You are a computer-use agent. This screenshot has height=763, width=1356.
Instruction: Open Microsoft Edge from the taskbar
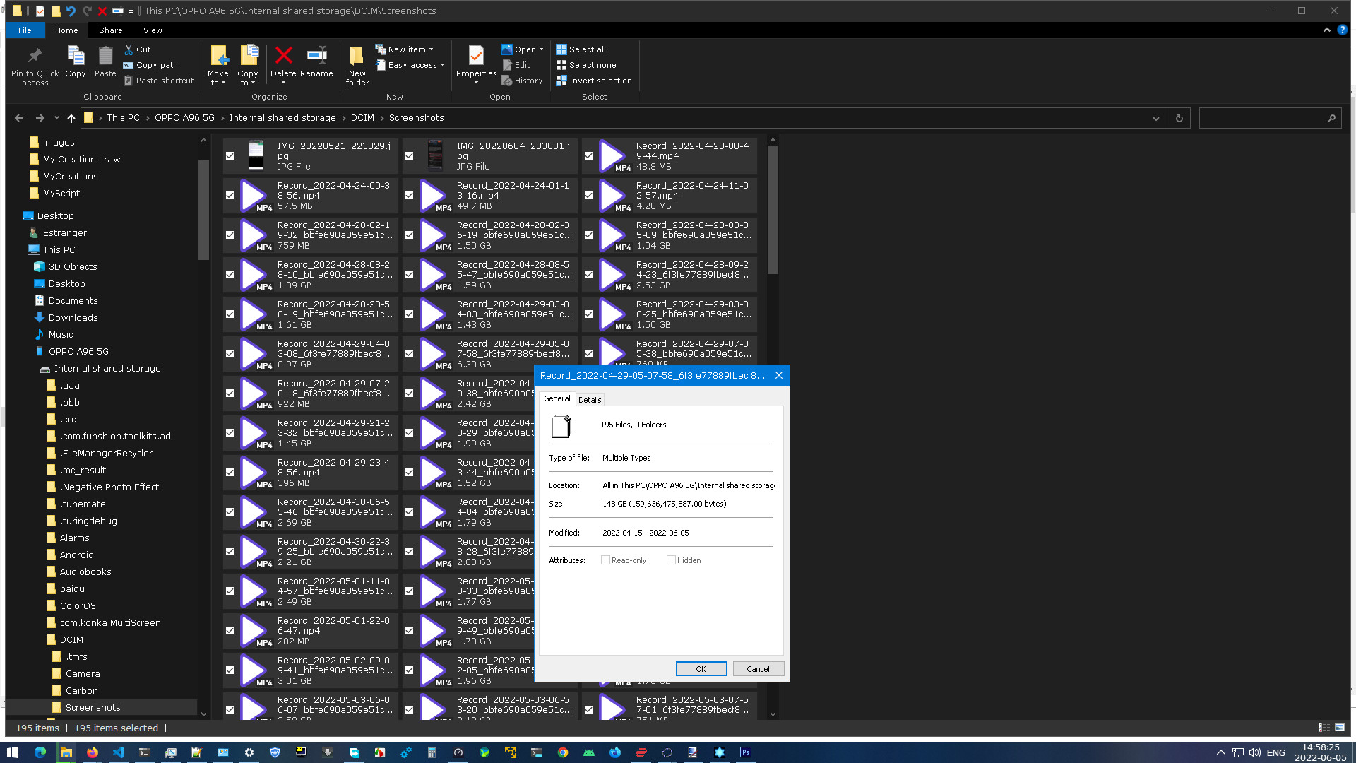(40, 752)
